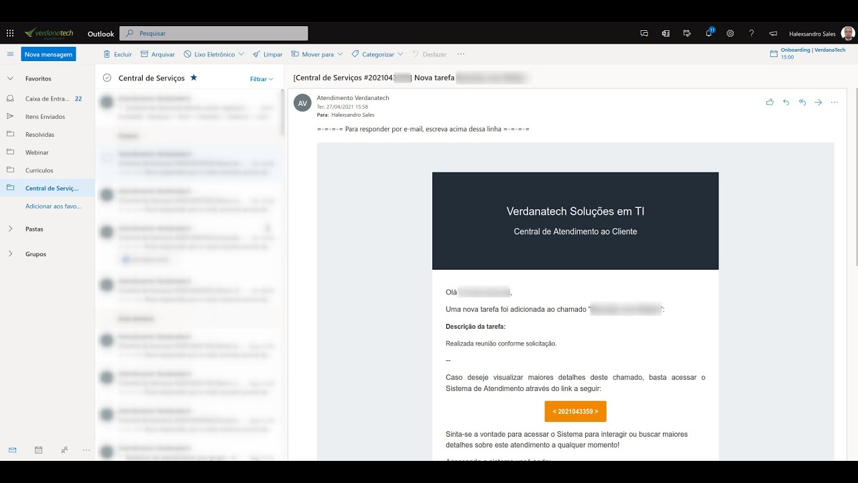Click message list scrollbar
The image size is (858, 483).
[282, 112]
